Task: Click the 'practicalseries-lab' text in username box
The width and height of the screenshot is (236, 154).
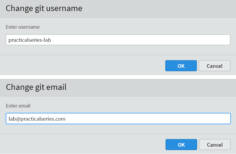Action: point(30,40)
